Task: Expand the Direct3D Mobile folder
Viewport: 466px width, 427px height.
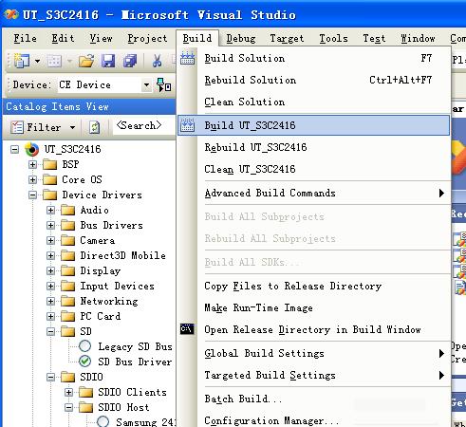Action: click(x=50, y=255)
